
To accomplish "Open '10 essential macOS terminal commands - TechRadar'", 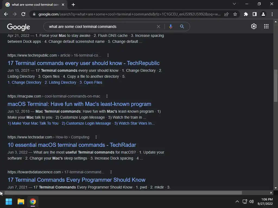I will 72,145.
